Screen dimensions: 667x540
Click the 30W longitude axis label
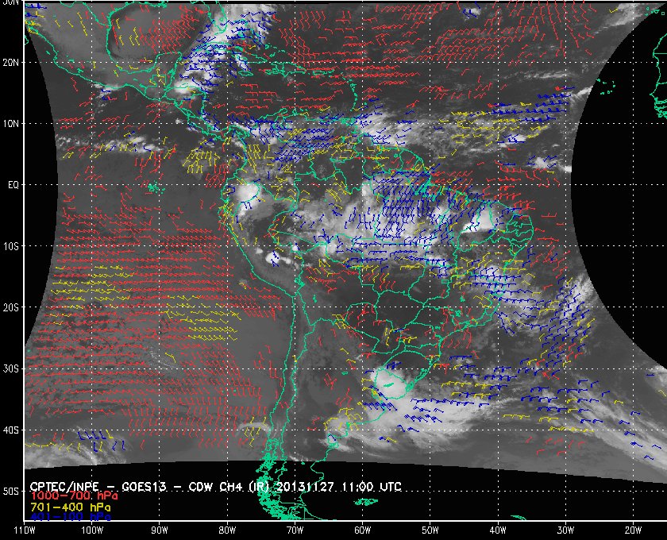tap(565, 530)
